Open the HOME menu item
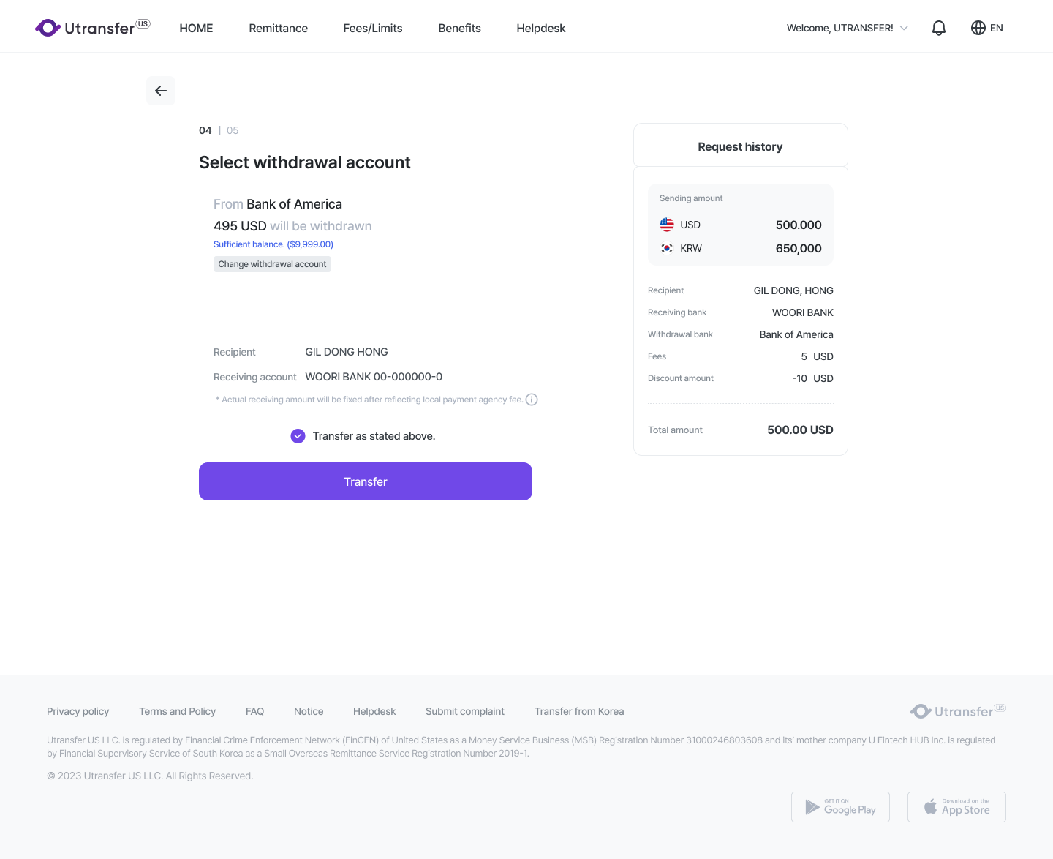 click(x=196, y=28)
